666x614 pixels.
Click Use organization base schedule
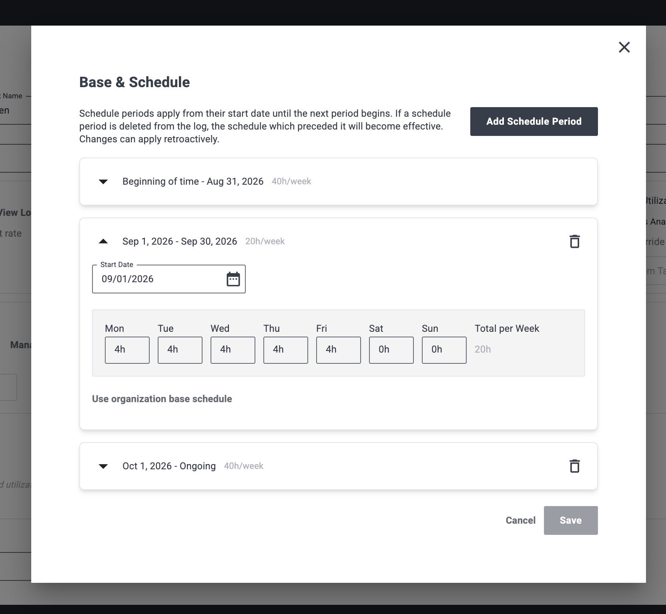point(162,399)
